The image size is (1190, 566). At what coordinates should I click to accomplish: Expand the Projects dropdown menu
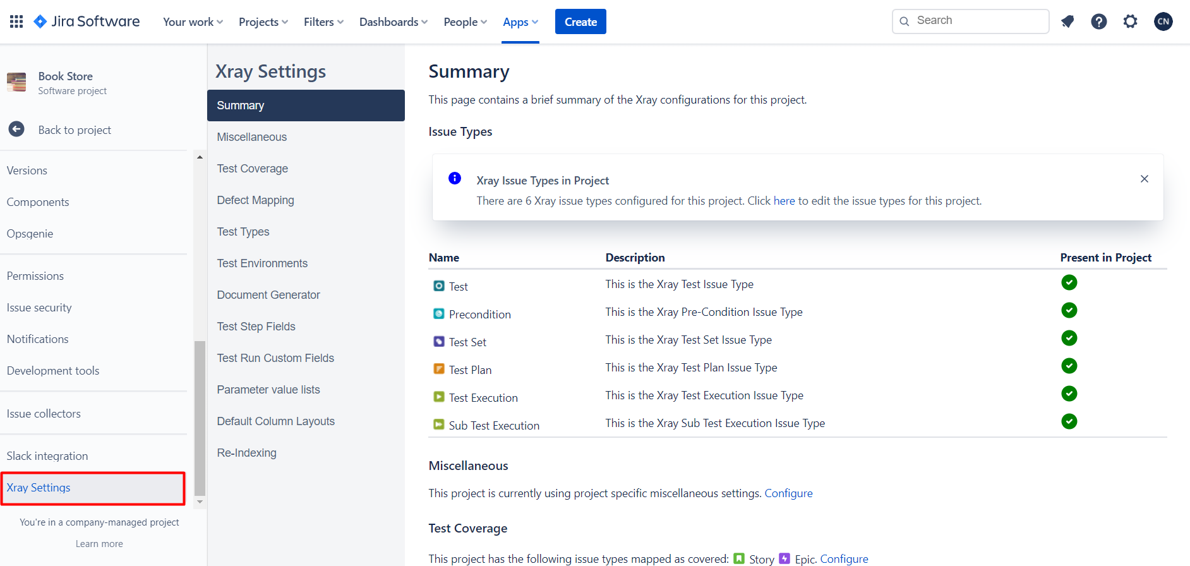pos(263,21)
